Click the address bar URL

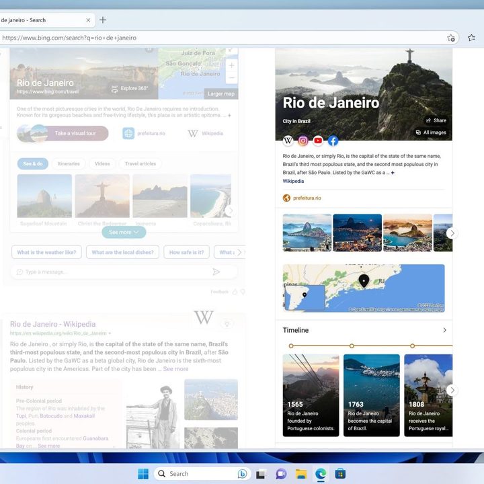(69, 38)
